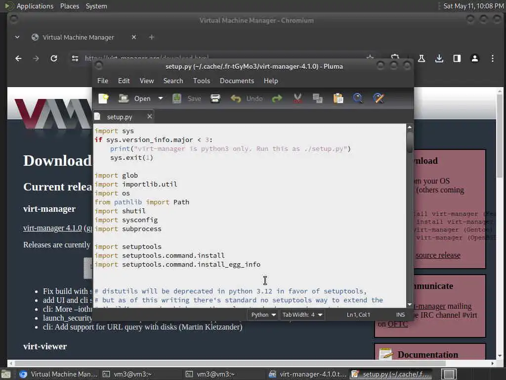Open the View menu in Pluma
506x380 pixels.
click(x=146, y=81)
